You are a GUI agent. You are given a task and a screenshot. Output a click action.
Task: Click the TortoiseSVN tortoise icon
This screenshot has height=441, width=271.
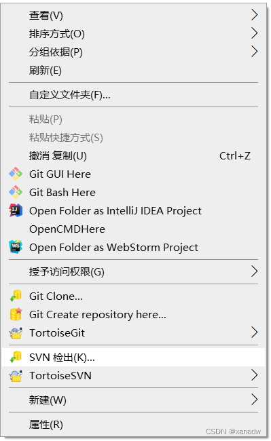(16, 375)
